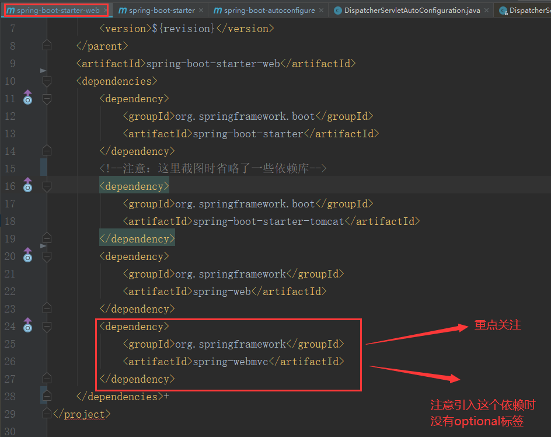The width and height of the screenshot is (551, 437).
Task: Click the gray gutter triangle marker near line 9
Action: 43,71
